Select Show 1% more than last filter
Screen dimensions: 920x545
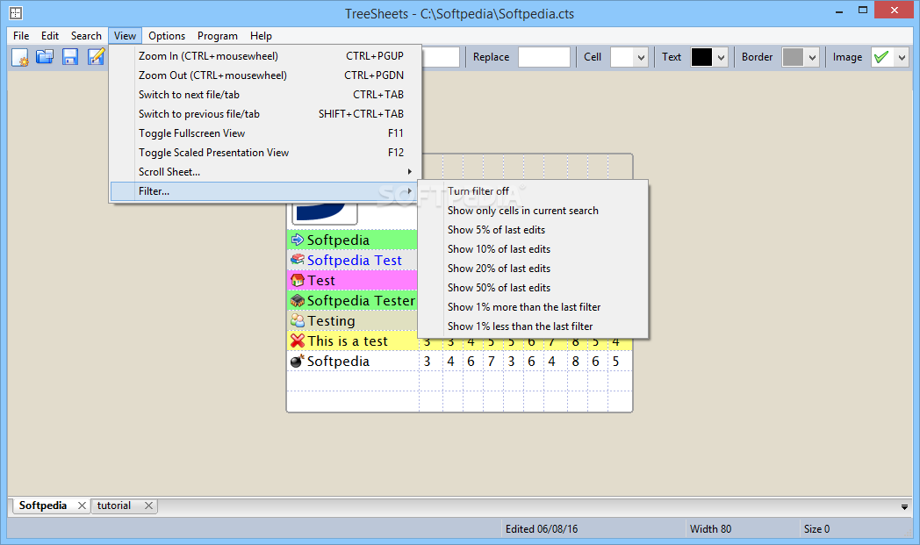click(533, 307)
